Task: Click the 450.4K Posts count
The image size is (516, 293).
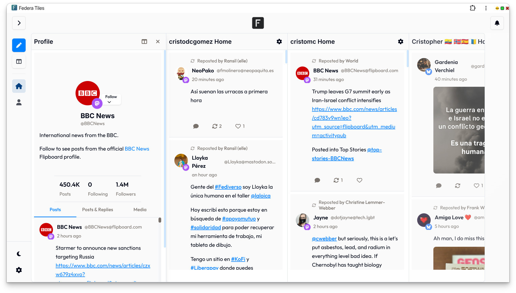Action: point(69,189)
